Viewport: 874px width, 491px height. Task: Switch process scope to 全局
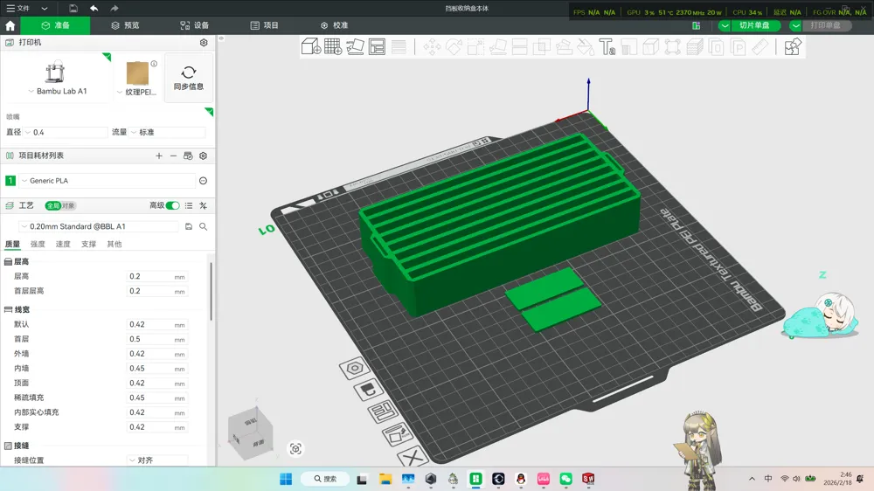53,205
